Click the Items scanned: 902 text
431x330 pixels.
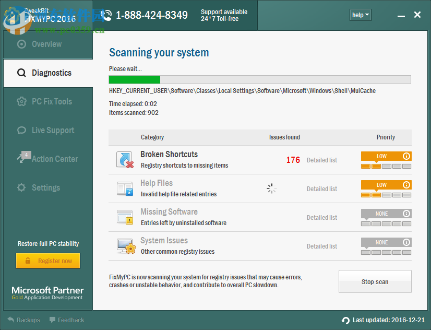(x=134, y=113)
